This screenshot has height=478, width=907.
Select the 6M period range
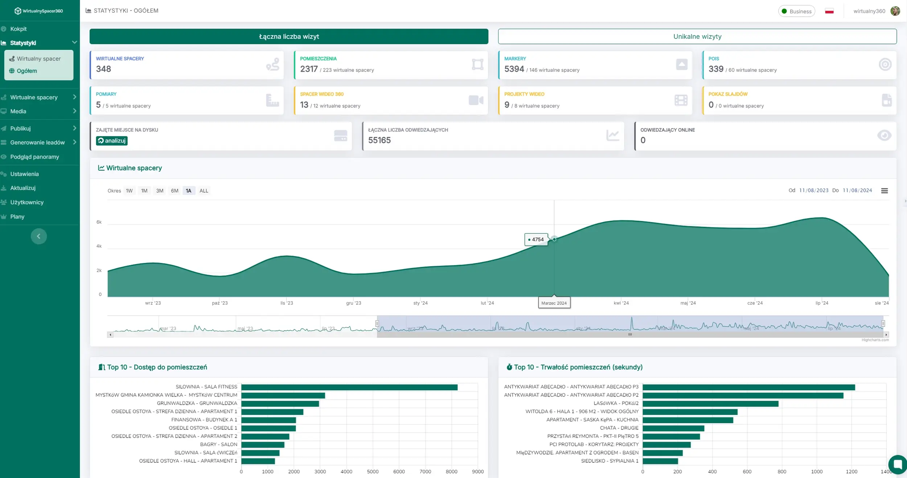coord(175,191)
